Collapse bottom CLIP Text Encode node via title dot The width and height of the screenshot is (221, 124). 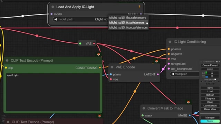pos(8,122)
